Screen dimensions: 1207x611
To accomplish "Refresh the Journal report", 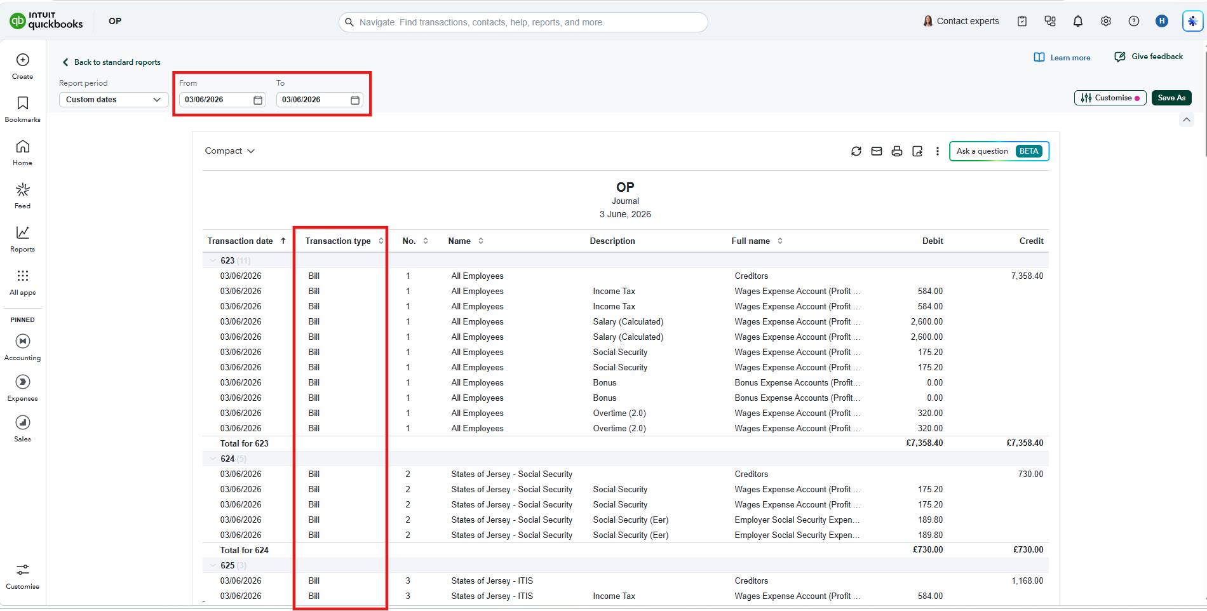I will [856, 151].
